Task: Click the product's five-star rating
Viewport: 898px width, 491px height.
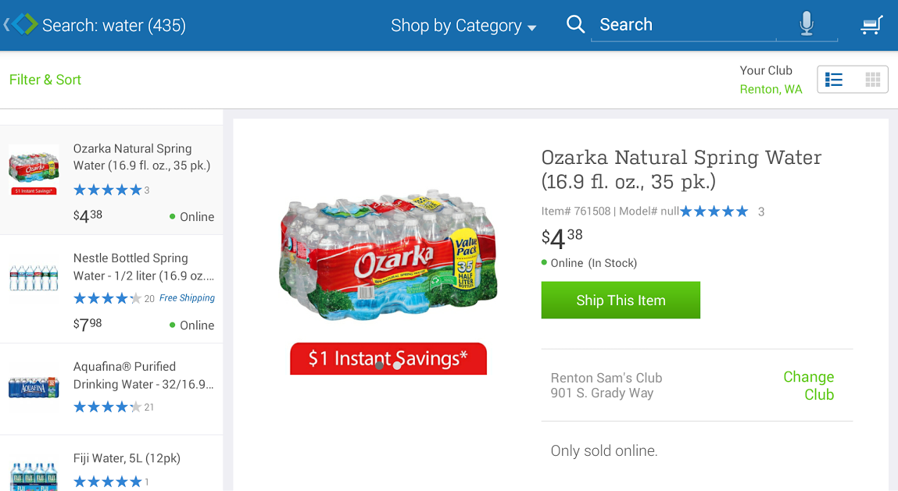Action: (x=714, y=212)
